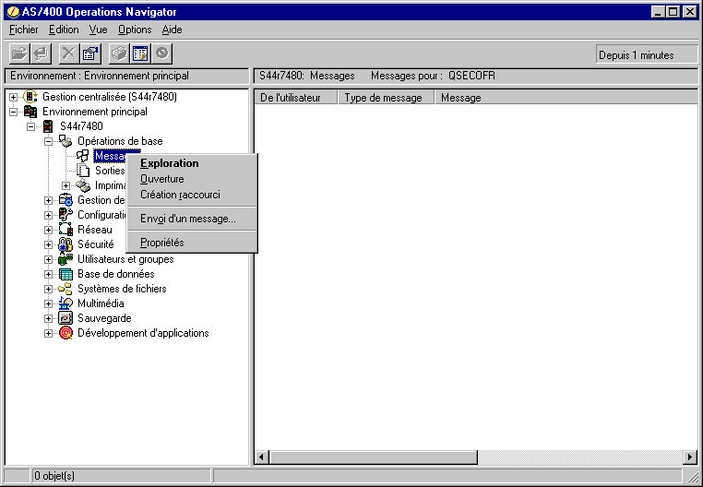Select the Utilisateurs et groupes label
The image size is (703, 487).
[125, 259]
